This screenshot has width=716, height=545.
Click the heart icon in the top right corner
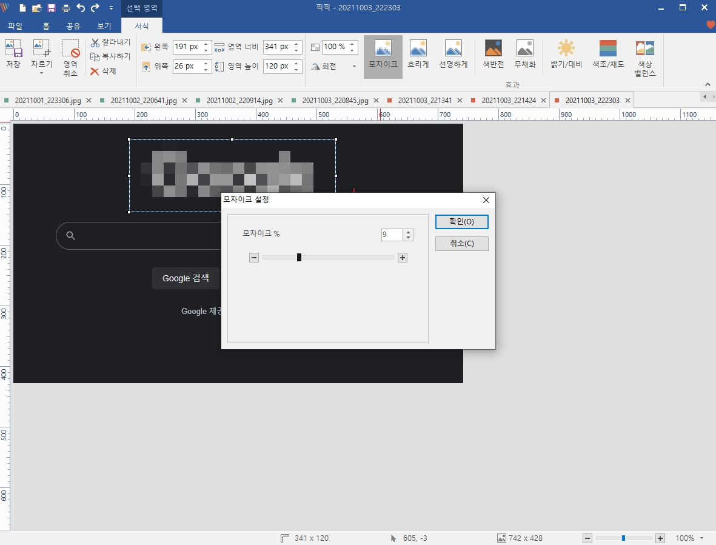pyautogui.click(x=711, y=25)
